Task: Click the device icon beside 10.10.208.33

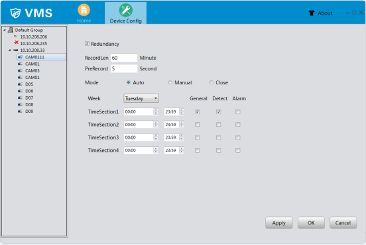Action: [16, 50]
